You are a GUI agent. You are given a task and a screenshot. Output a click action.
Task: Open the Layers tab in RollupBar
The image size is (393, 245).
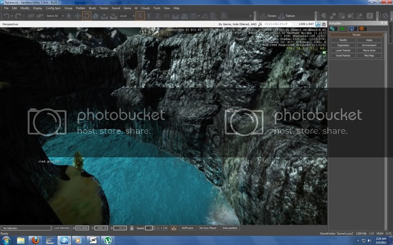[x=361, y=29]
